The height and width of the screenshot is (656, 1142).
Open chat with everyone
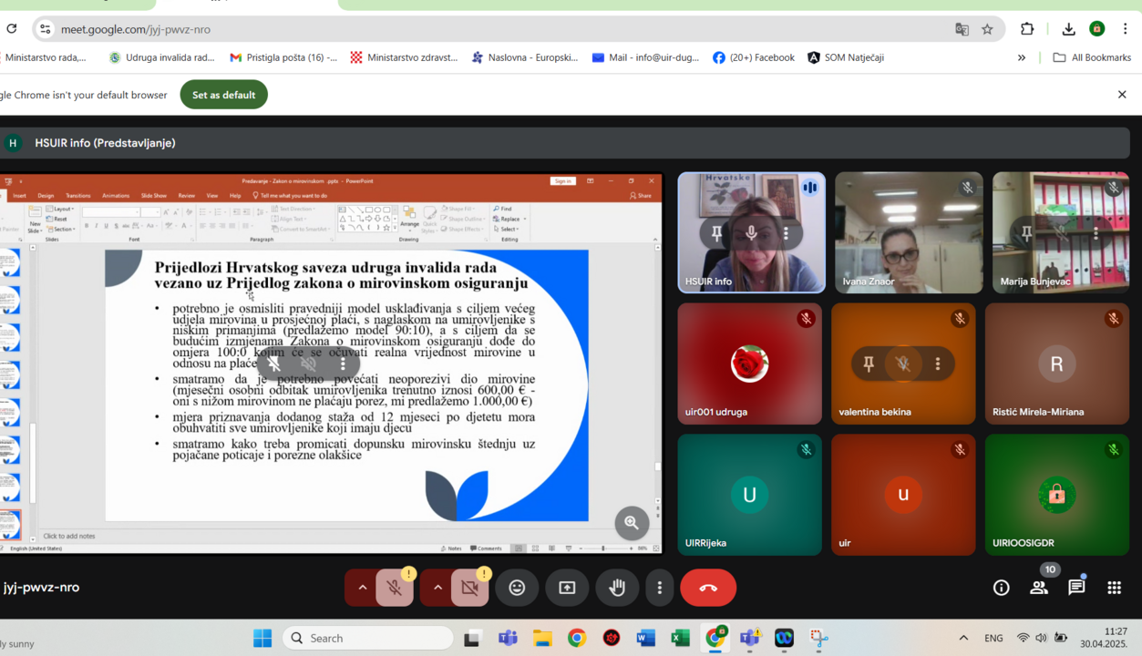point(1076,588)
